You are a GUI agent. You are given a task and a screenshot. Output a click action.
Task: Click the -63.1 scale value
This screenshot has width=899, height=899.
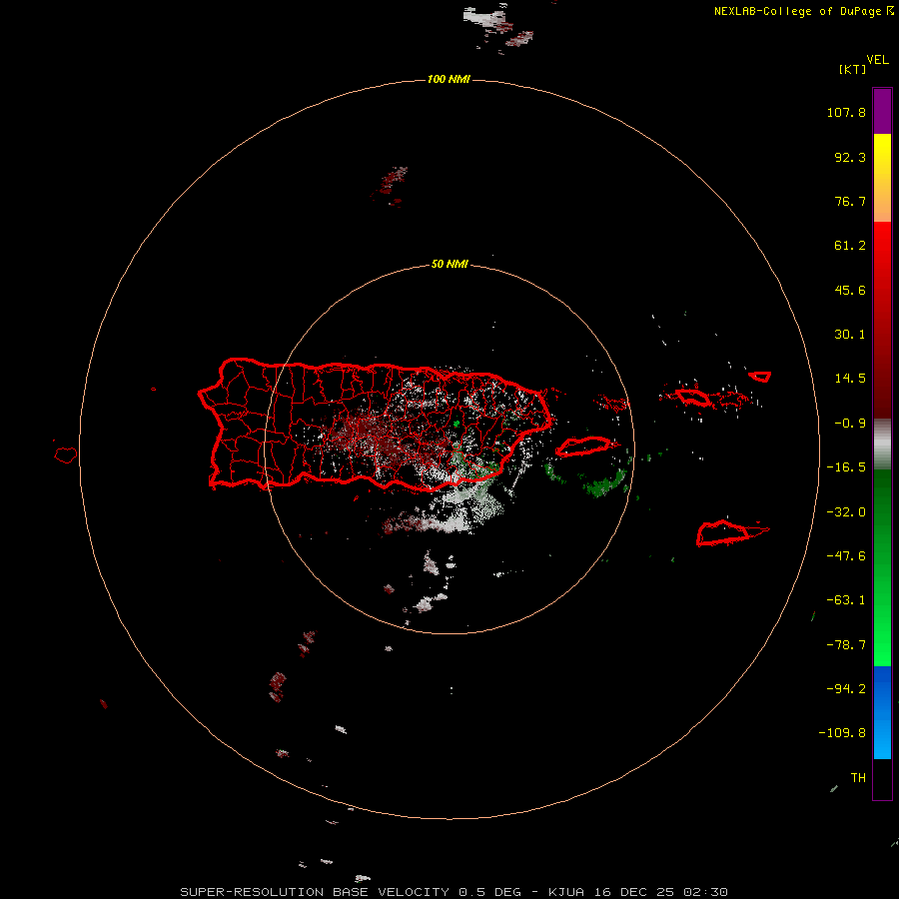(x=846, y=600)
